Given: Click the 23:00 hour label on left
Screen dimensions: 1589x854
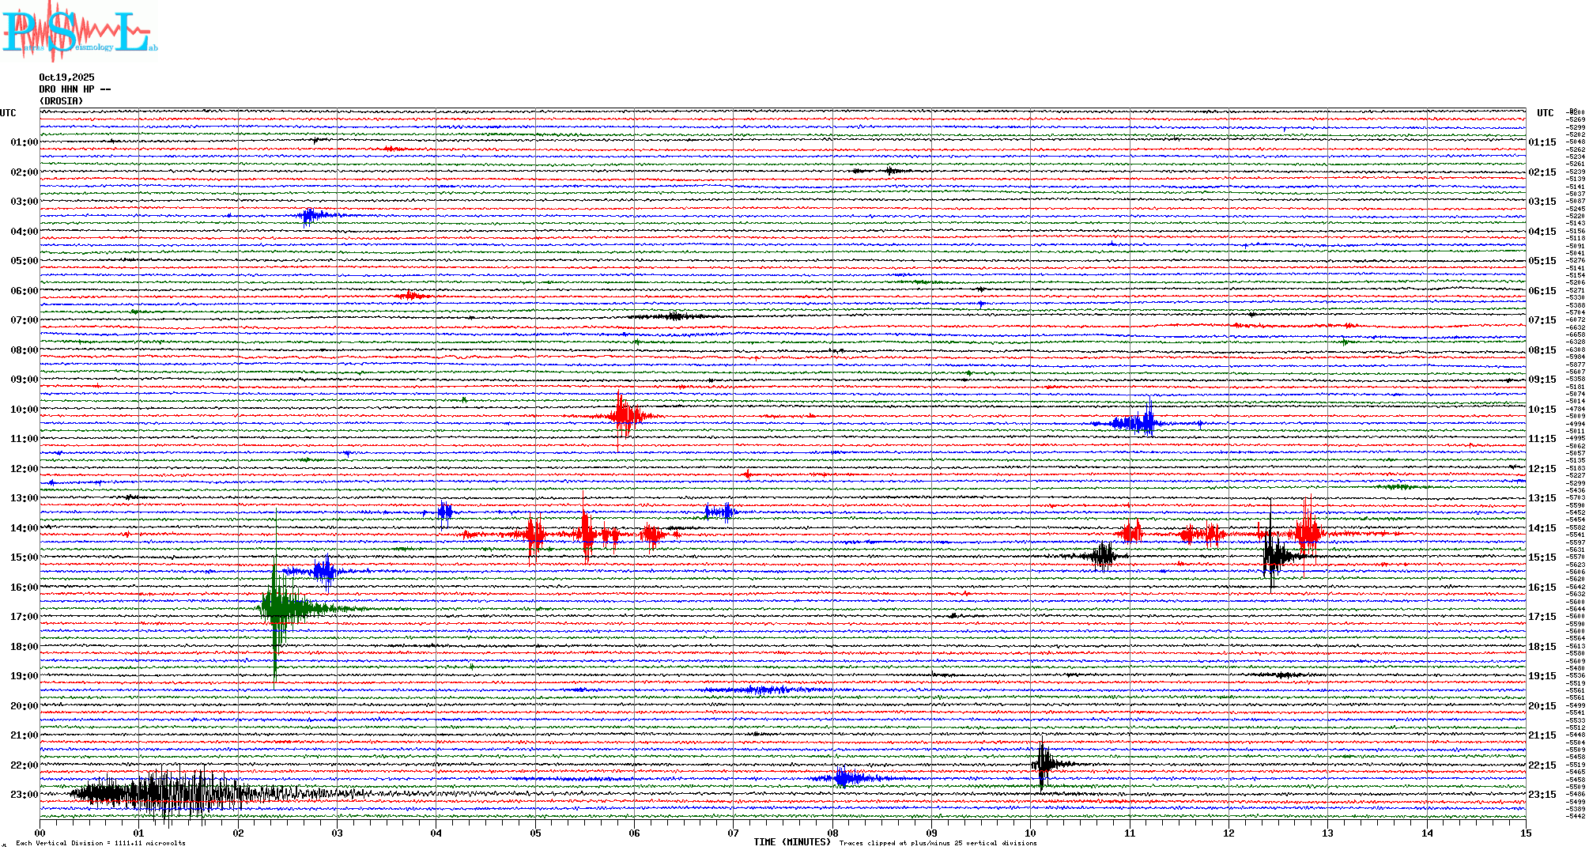Looking at the screenshot, I should 24,795.
